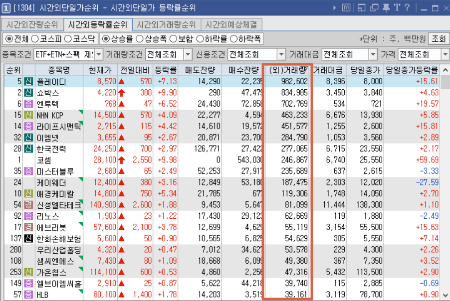Viewport: 450px width, 301px height.
Task: Sort by the 종목명 column header
Action: click(x=59, y=70)
